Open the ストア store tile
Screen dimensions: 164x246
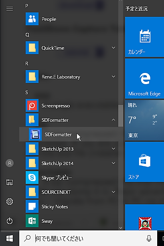(144, 162)
